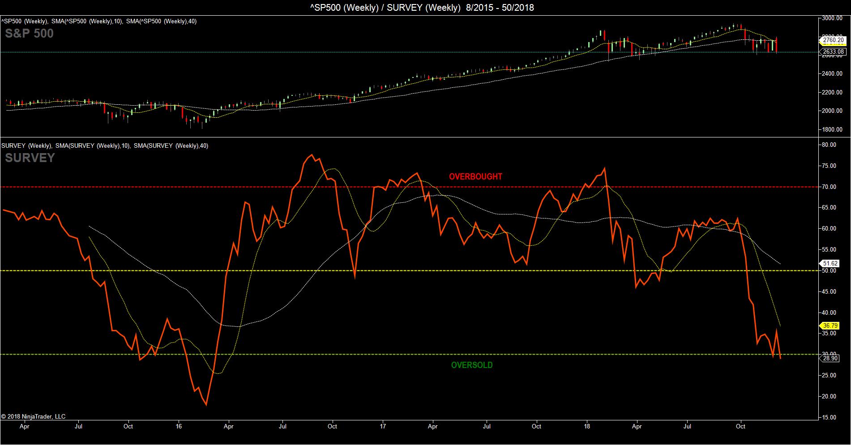Click the "18" year label on time axis
Image resolution: width=851 pixels, height=445 pixels.
(587, 426)
